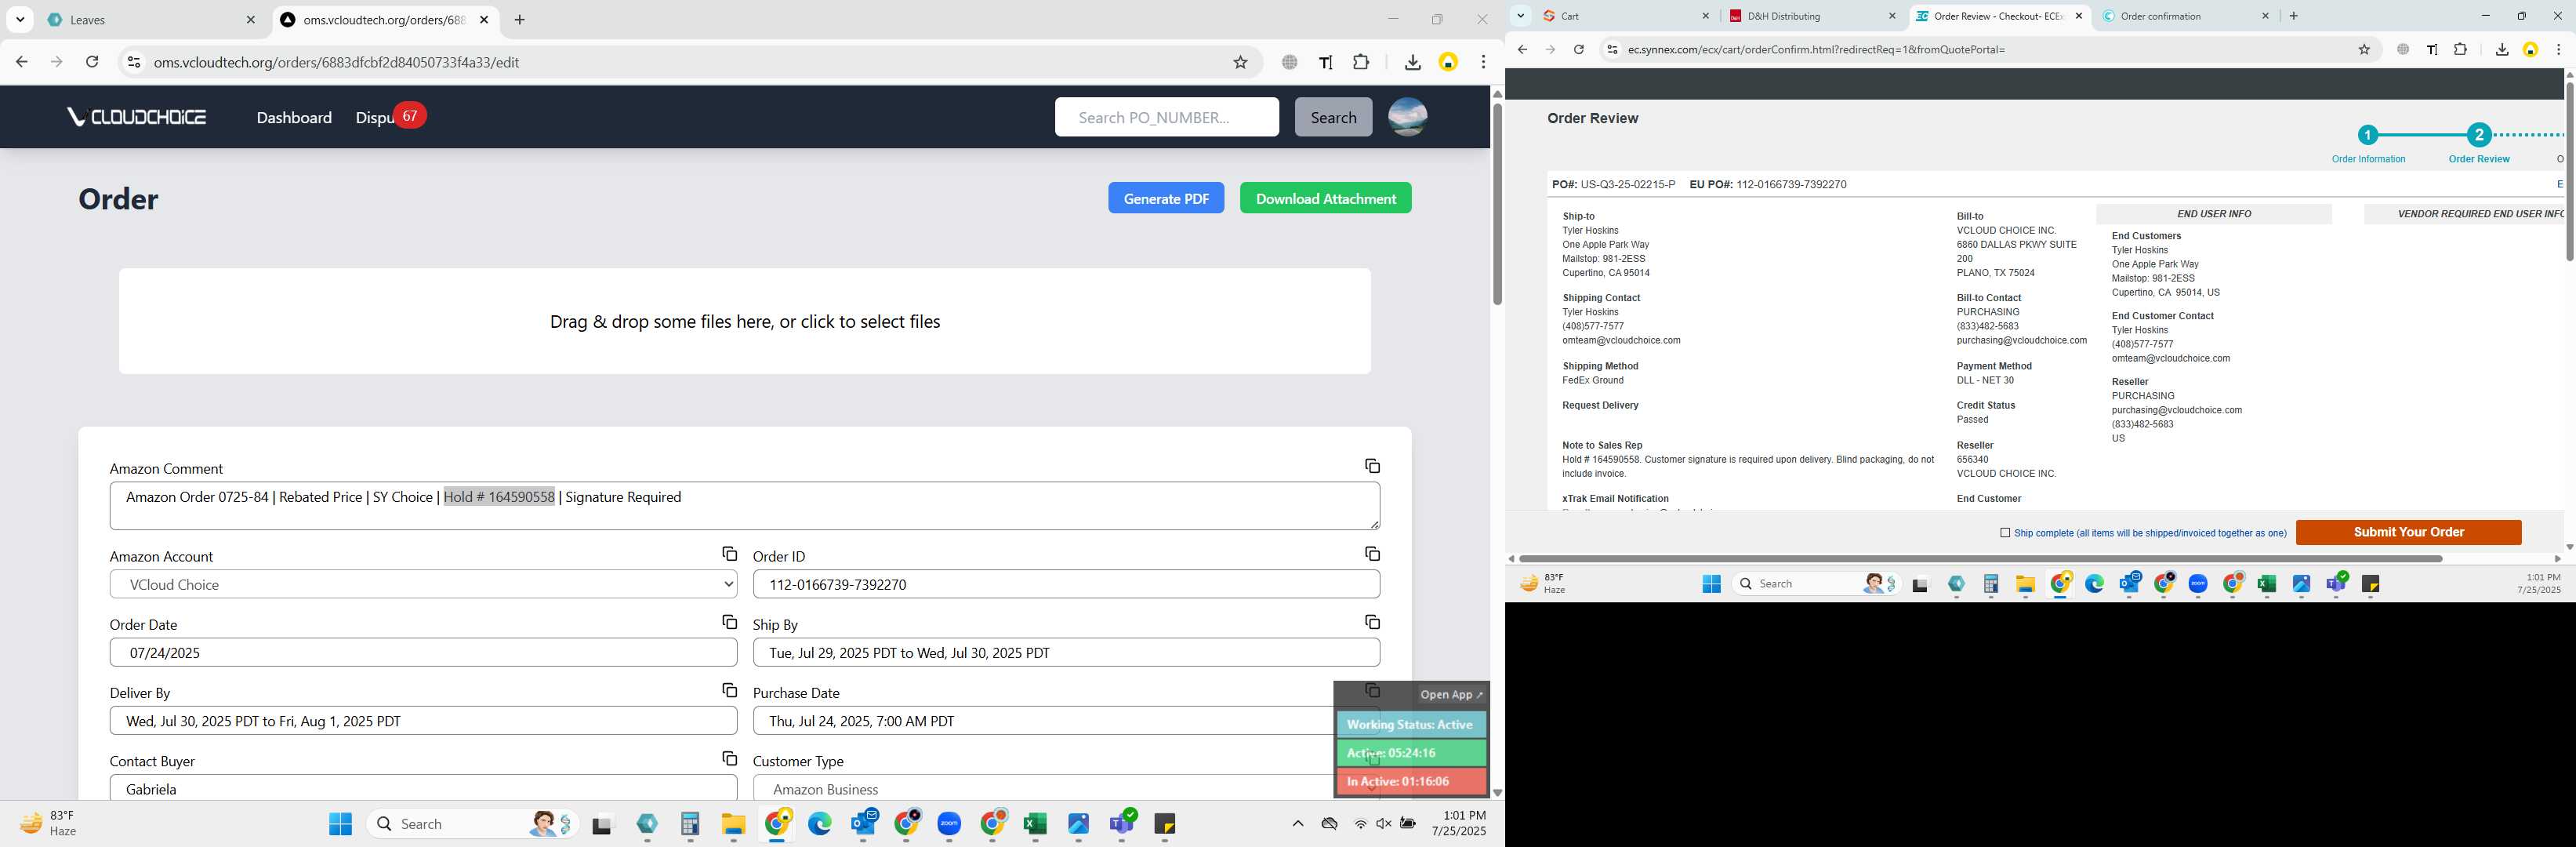Click Open App in status widget
This screenshot has width=2576, height=847.
pyautogui.click(x=1451, y=694)
